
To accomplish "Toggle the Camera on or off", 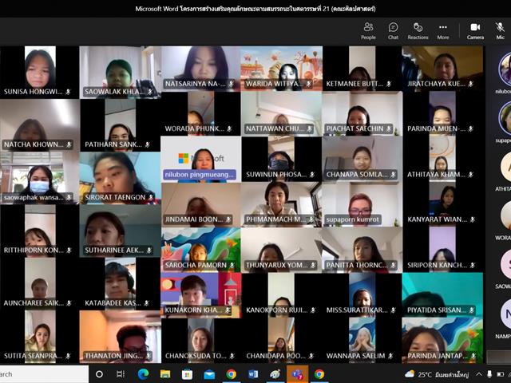I will 475,31.
